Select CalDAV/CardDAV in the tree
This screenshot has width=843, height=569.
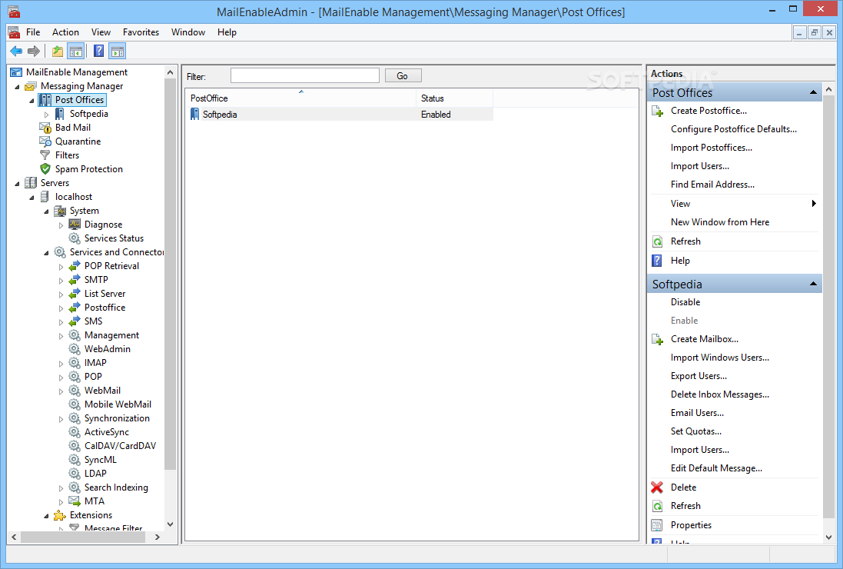[120, 446]
